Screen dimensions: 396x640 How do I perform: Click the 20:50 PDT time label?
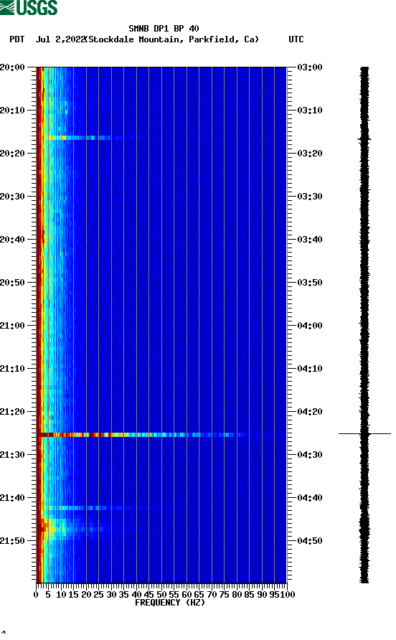pyautogui.click(x=12, y=283)
